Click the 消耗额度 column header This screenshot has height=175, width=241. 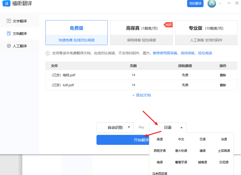(185, 66)
